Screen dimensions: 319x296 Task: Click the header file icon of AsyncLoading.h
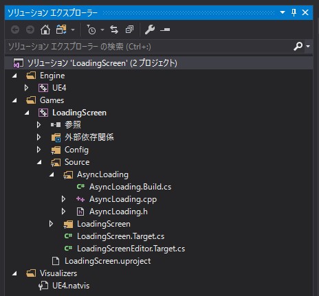pos(80,212)
